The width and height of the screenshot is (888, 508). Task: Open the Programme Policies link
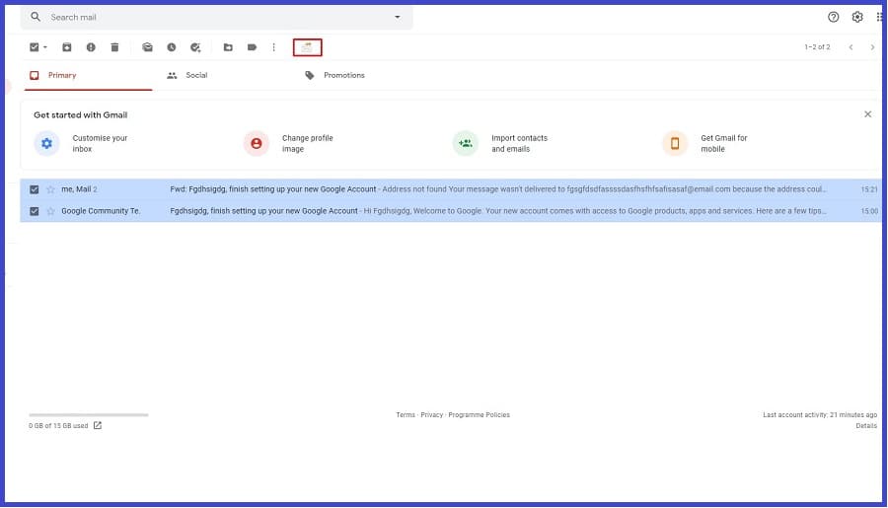[x=480, y=415]
